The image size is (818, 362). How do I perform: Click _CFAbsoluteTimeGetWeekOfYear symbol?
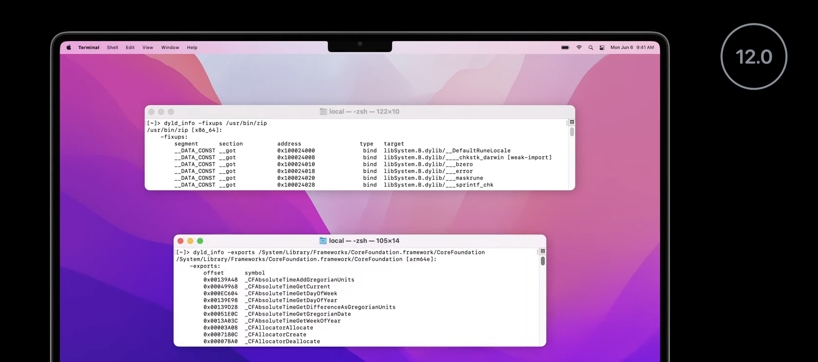(293, 321)
